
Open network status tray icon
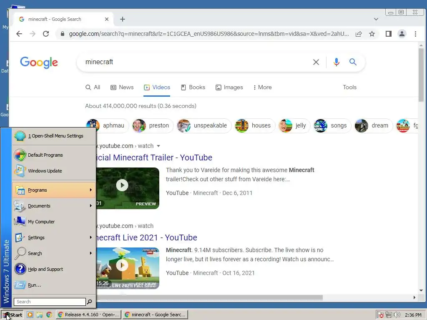point(389,315)
